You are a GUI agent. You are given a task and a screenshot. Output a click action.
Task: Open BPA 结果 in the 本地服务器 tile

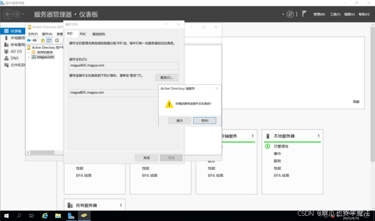pos(281,175)
